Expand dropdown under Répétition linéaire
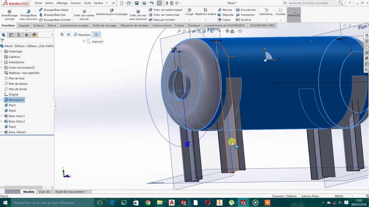Screen dimensions: 369x207 pos(206,20)
